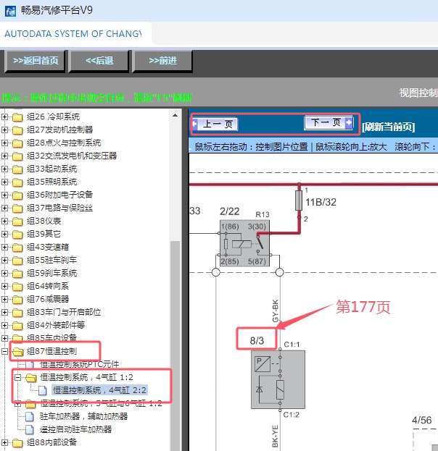Expand the 组27发动机控制器 node
The image size is (438, 451).
coord(4,130)
